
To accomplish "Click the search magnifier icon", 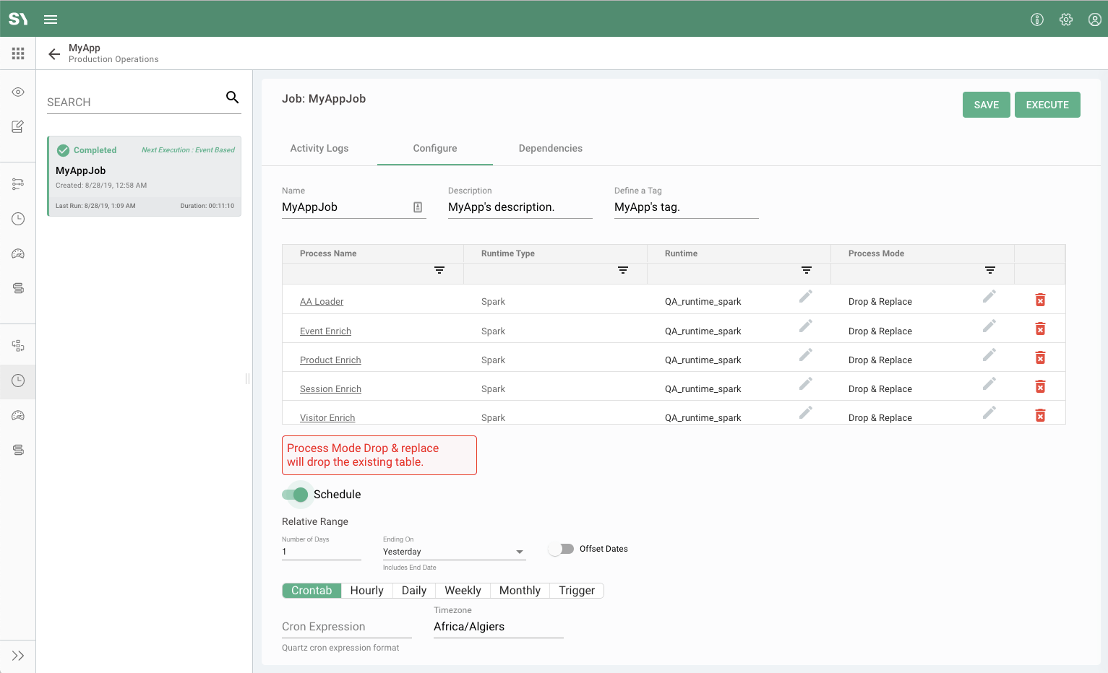I will (x=232, y=97).
